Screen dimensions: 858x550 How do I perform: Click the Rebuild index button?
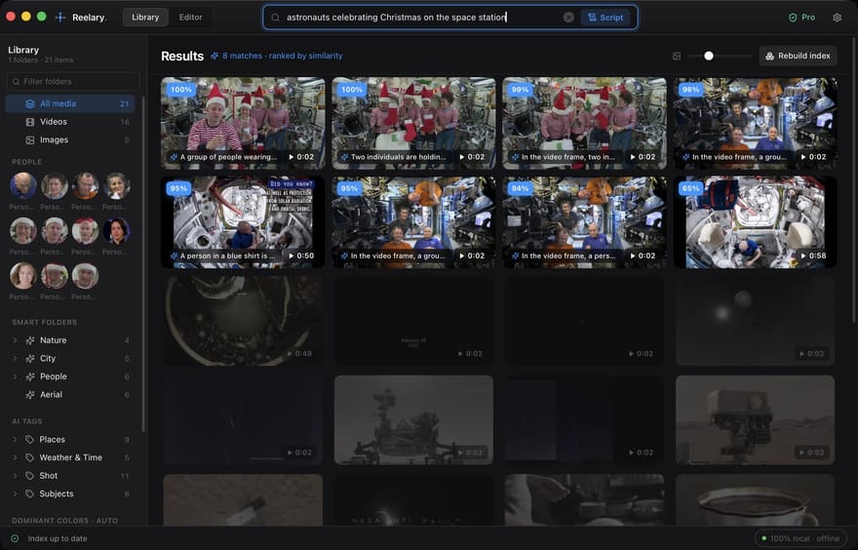(x=798, y=56)
